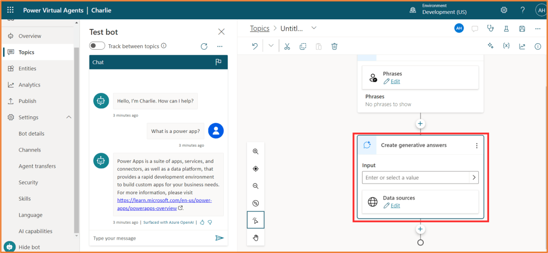Screen dimensions: 548x253
Task: Click thumbs down on bot answer
Action: tap(210, 222)
